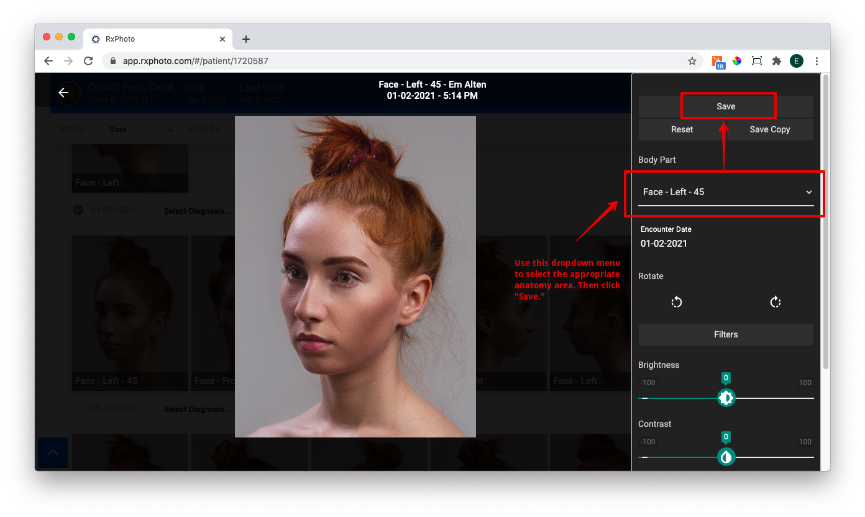Reset the photo edits

(682, 129)
